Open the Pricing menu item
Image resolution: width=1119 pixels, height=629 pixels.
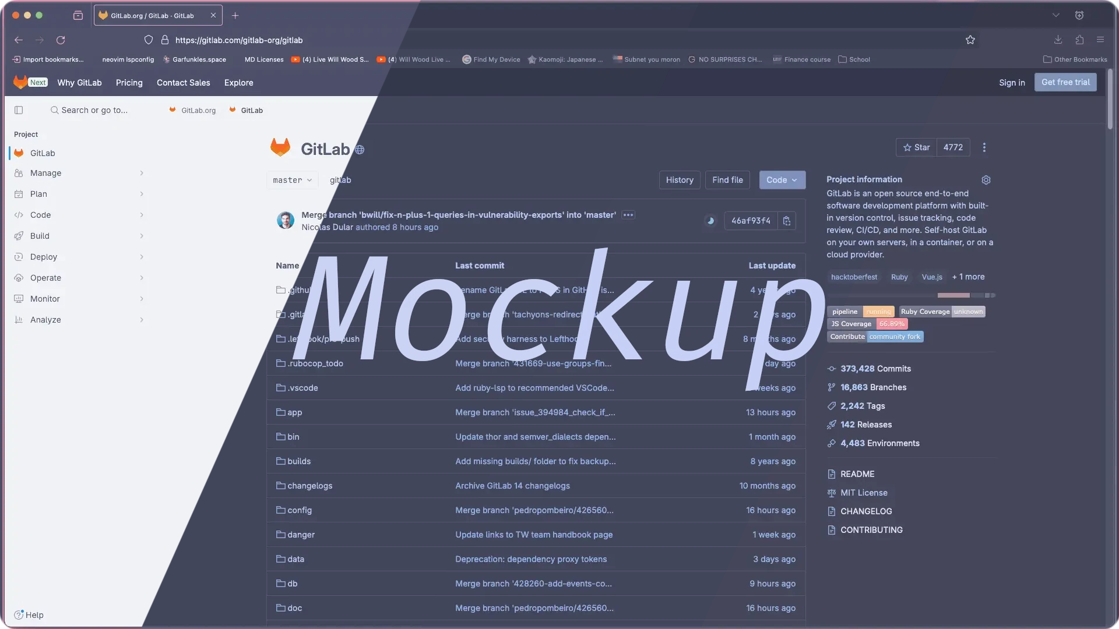(129, 83)
